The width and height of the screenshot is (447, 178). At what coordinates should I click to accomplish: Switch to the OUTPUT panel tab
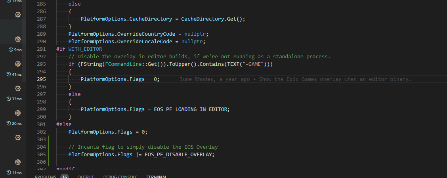point(86,176)
